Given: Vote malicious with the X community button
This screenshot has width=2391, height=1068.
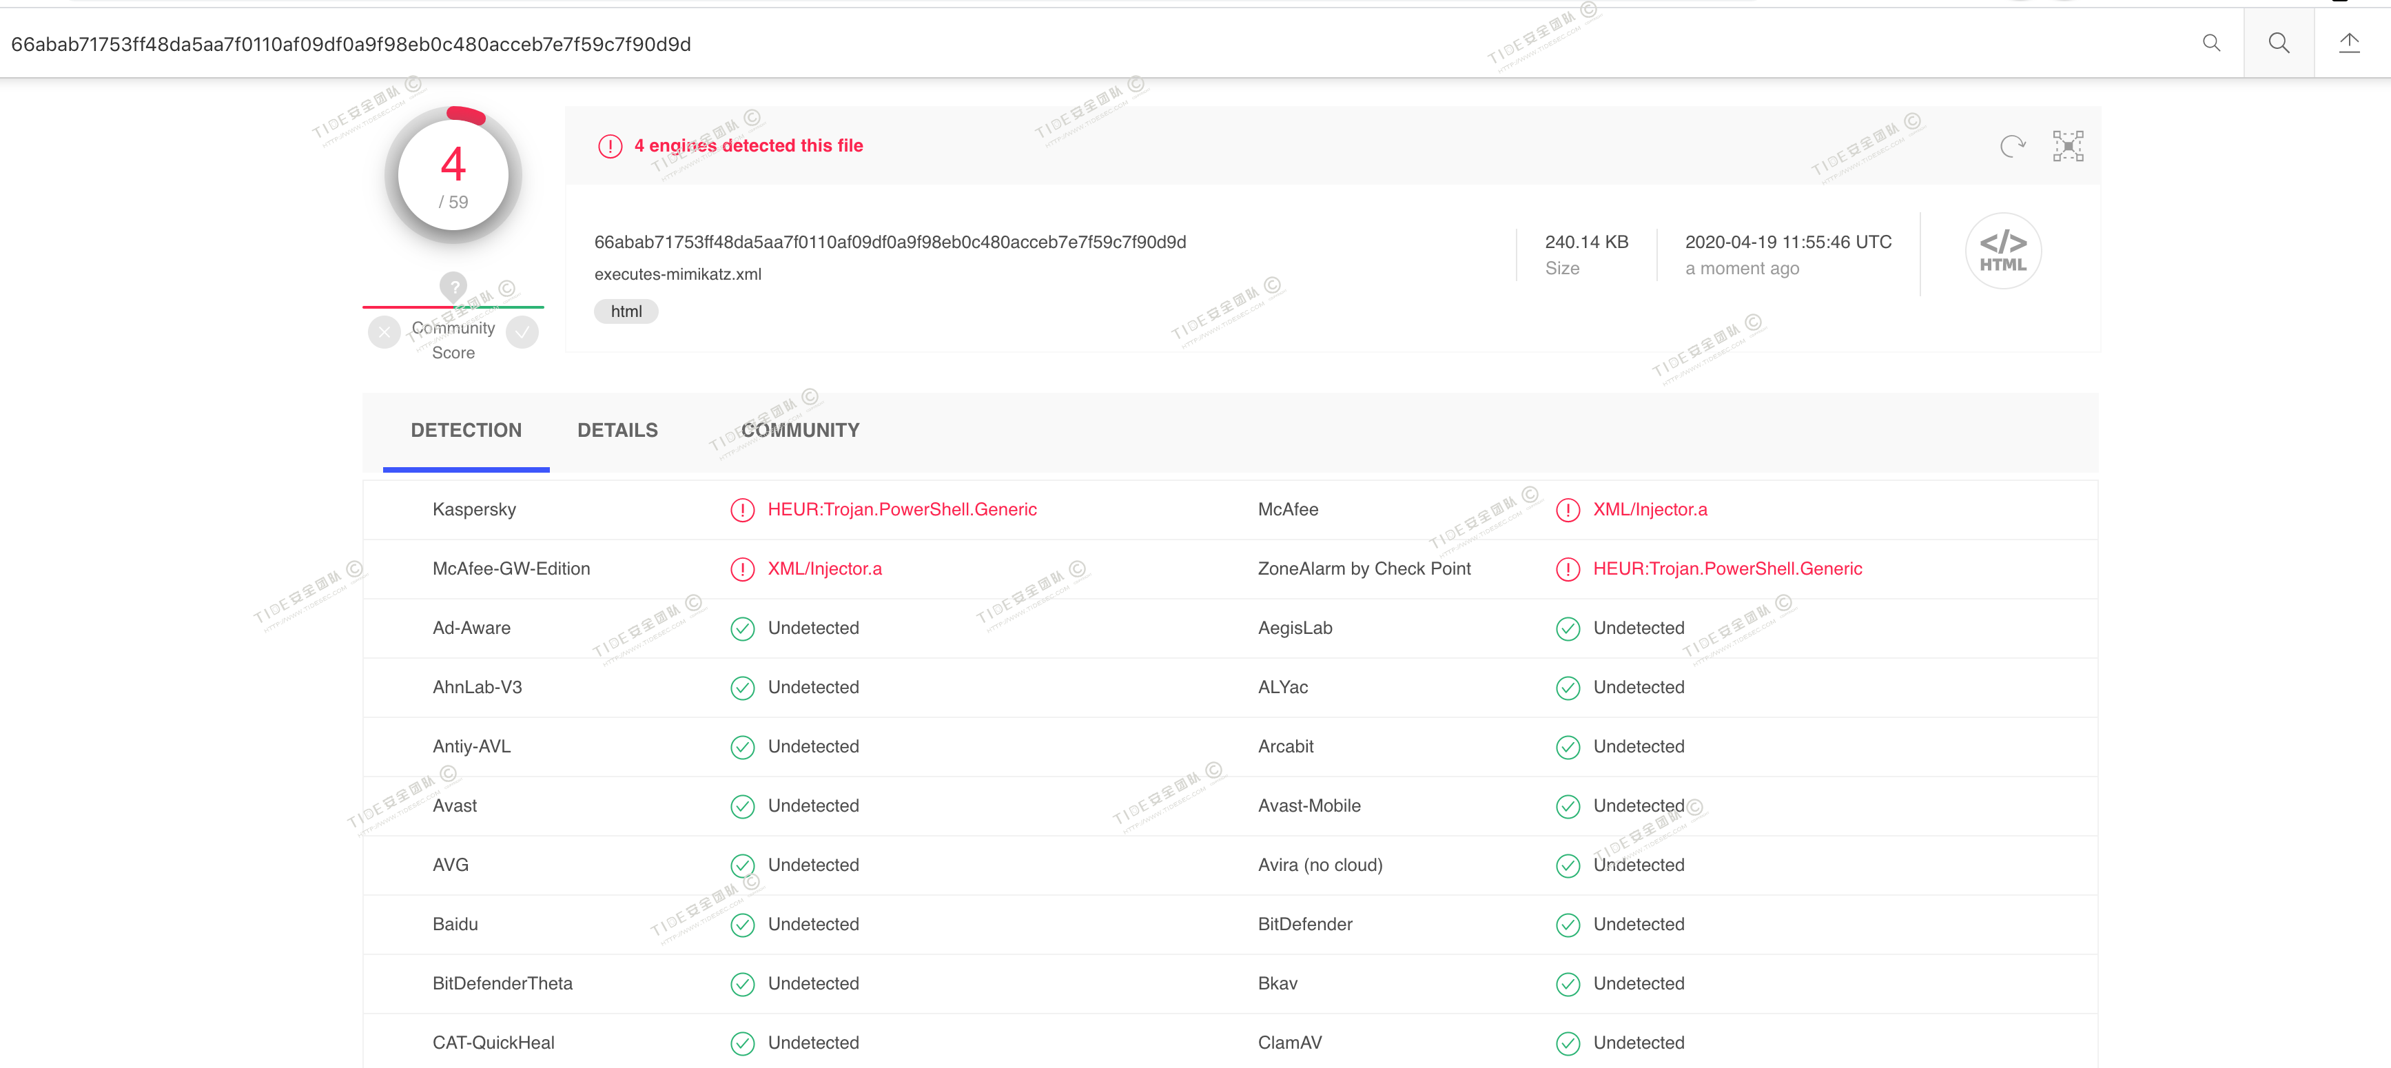Looking at the screenshot, I should (384, 332).
